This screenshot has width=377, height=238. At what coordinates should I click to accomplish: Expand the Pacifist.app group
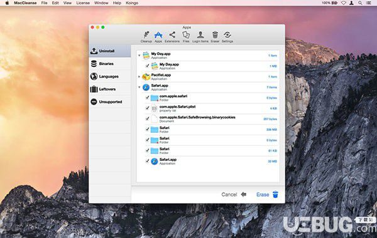[x=139, y=76]
